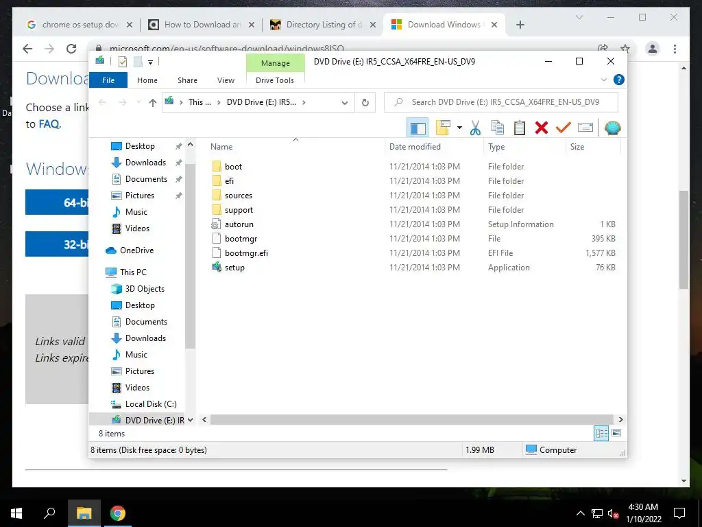
Task: Toggle the navigation pane toolbar icon
Action: (417, 128)
